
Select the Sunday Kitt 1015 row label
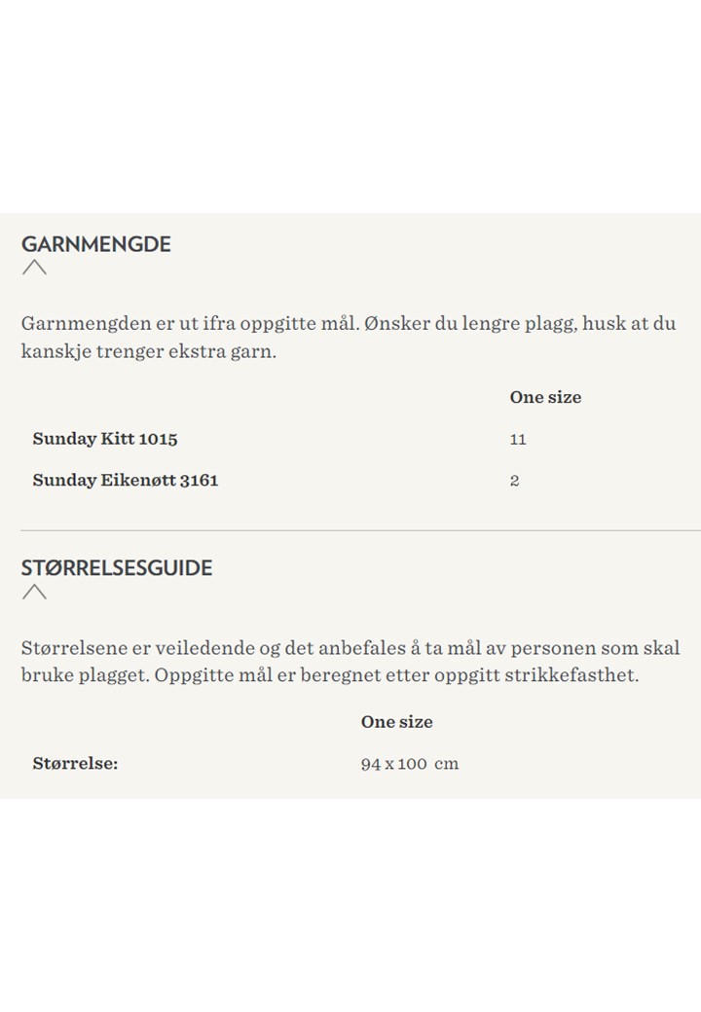[105, 439]
